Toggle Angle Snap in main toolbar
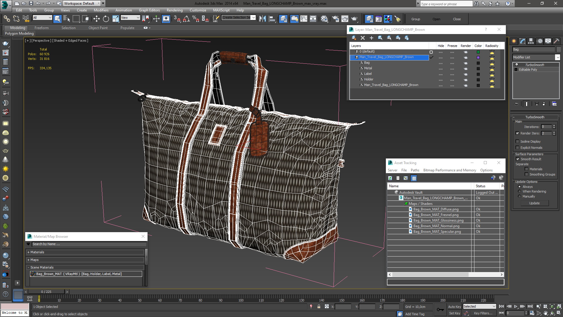Viewport: 563px width, 317px height. pyautogui.click(x=186, y=19)
